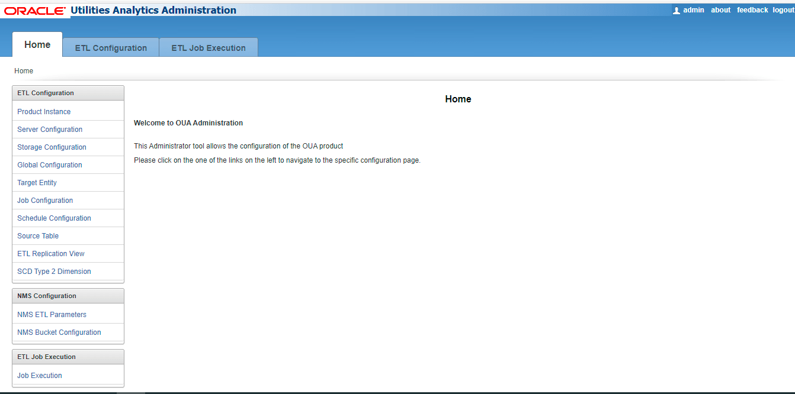This screenshot has width=795, height=394.
Task: Log out of OUA Administration
Action: click(783, 9)
